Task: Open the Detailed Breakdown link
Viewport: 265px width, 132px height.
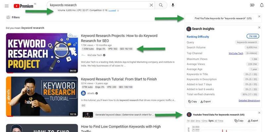Action: pyautogui.click(x=249, y=101)
